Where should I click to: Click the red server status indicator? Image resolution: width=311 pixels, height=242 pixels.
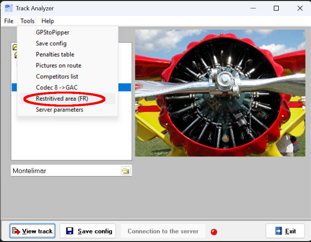[x=213, y=232]
